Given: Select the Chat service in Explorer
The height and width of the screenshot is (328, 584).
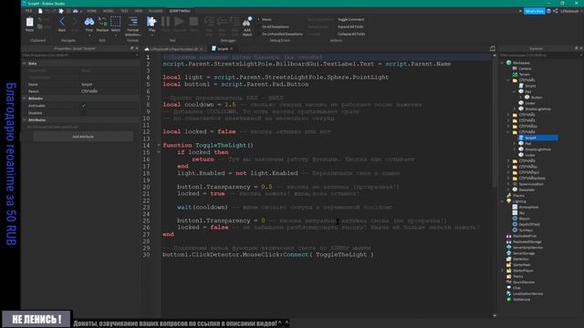Looking at the screenshot, I should (516, 288).
